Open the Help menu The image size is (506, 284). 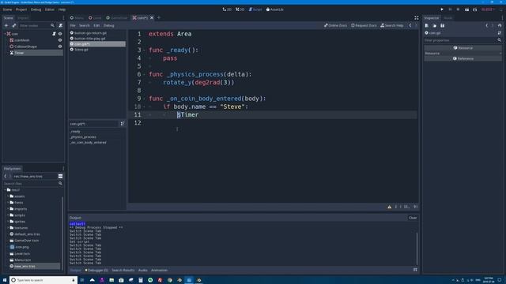(x=62, y=9)
